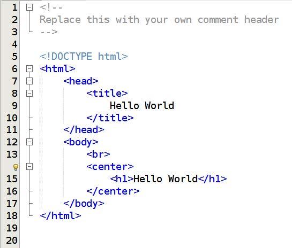Viewport: 292px width, 248px height.
Task: Click line number 5 in the gutter
Action: point(14,56)
